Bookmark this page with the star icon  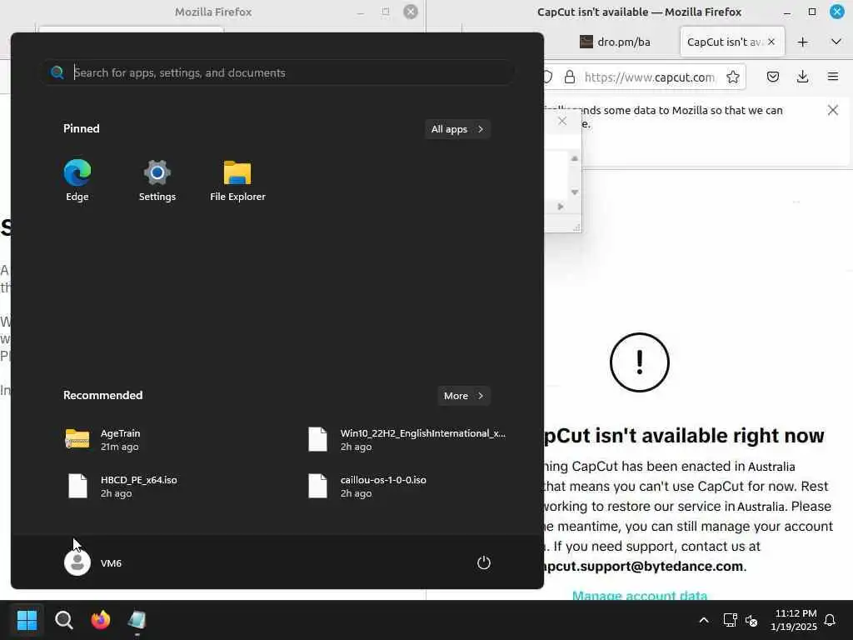[733, 77]
